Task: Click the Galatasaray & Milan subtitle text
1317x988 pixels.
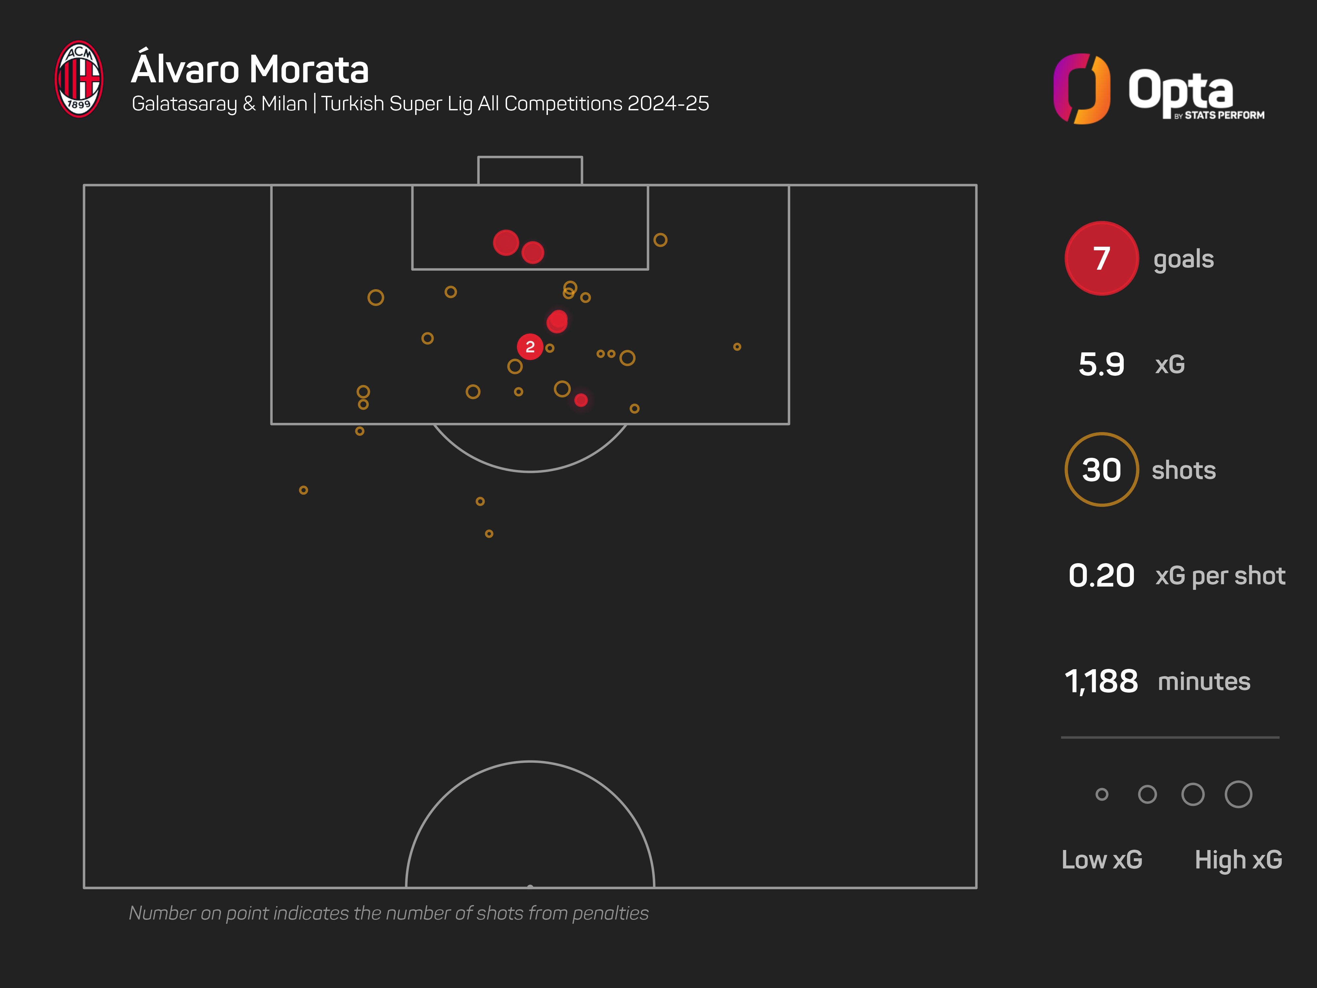Action: (420, 104)
